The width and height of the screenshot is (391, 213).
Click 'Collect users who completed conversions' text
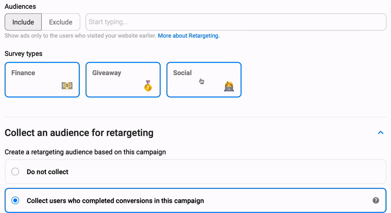(115, 201)
